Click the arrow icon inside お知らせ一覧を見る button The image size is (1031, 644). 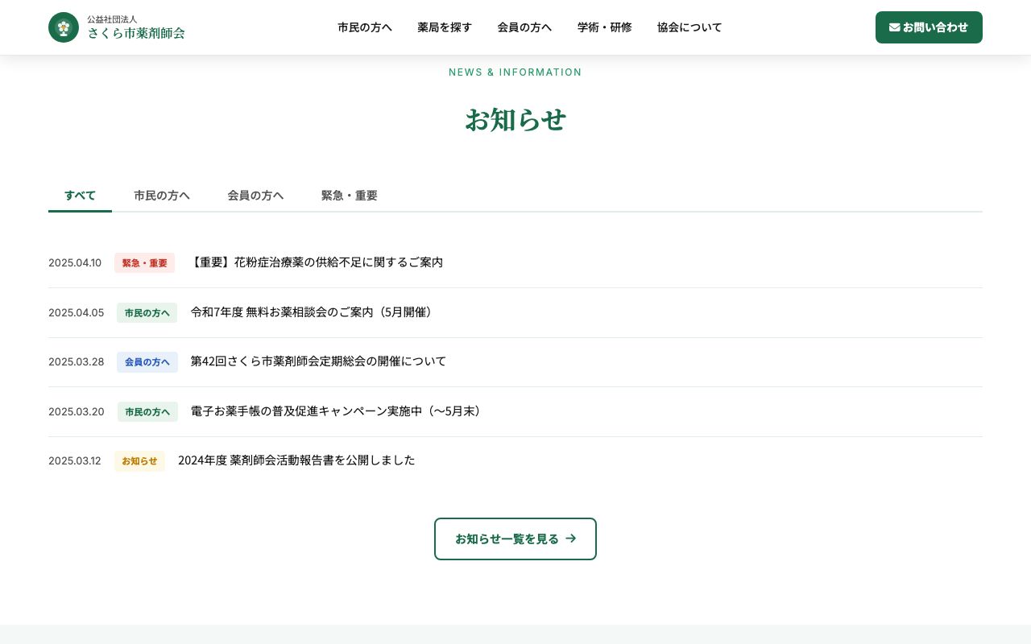pos(570,539)
